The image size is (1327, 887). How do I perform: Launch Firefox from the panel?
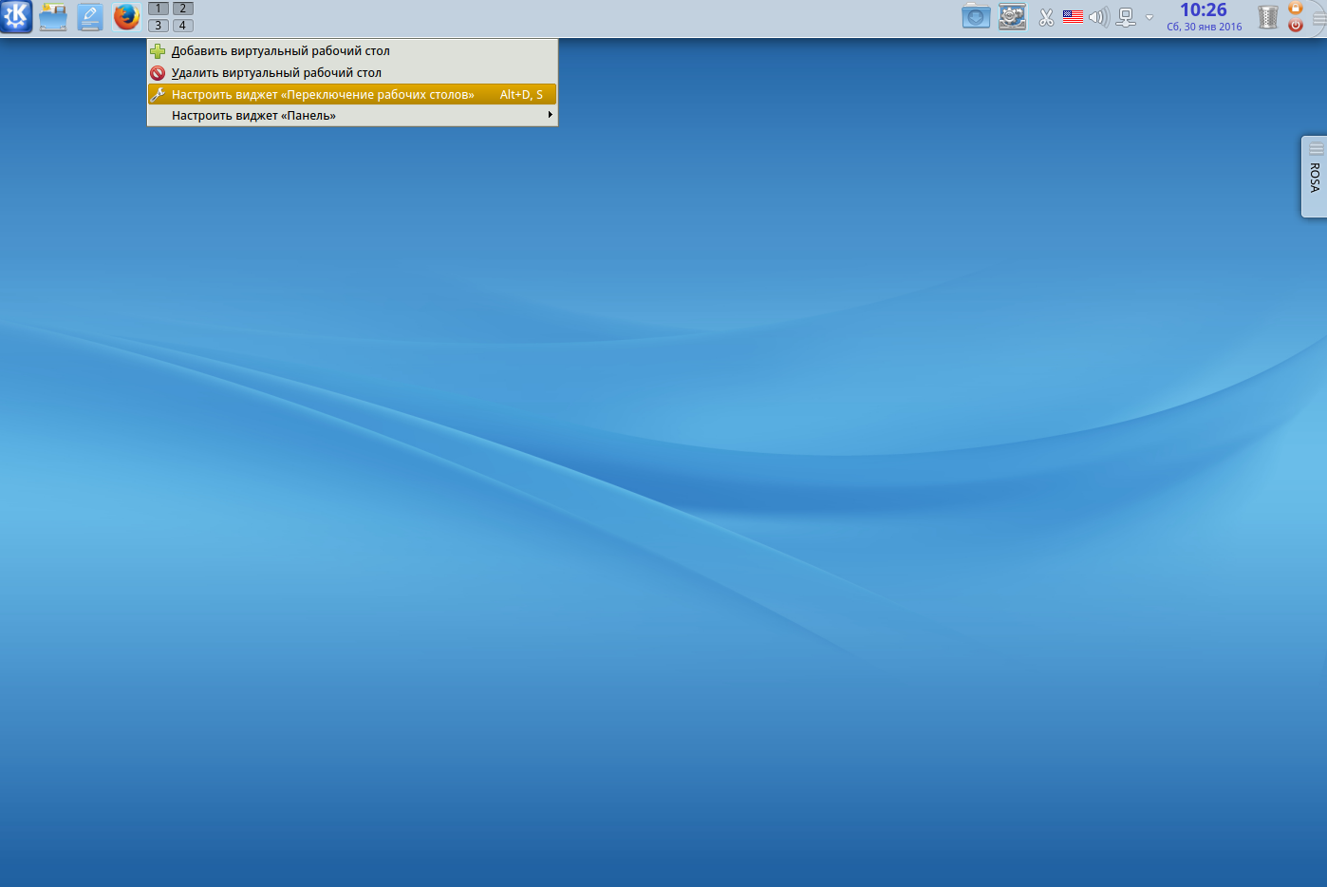tap(126, 17)
